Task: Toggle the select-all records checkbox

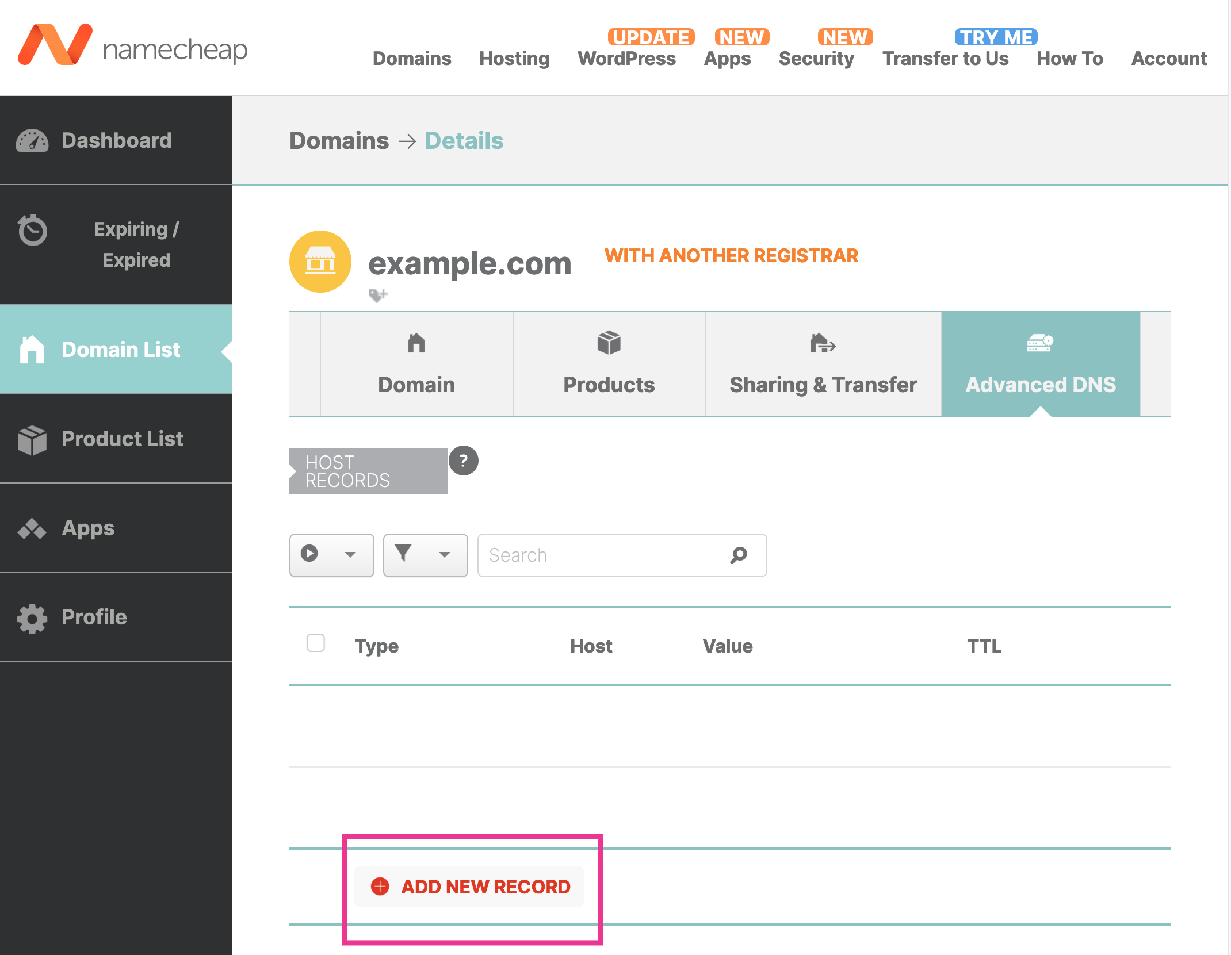Action: tap(316, 643)
